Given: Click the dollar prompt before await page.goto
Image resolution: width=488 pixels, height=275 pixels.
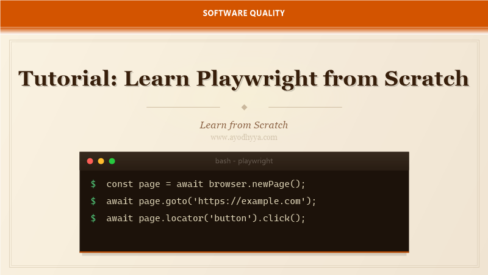Looking at the screenshot, I should pos(93,201).
